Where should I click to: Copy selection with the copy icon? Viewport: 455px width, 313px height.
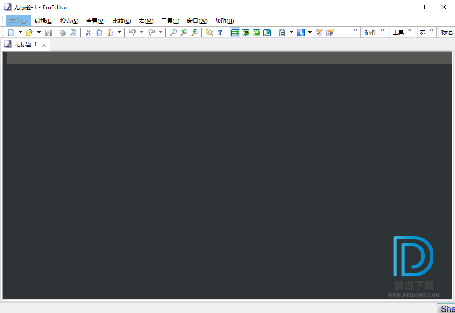pyautogui.click(x=99, y=32)
